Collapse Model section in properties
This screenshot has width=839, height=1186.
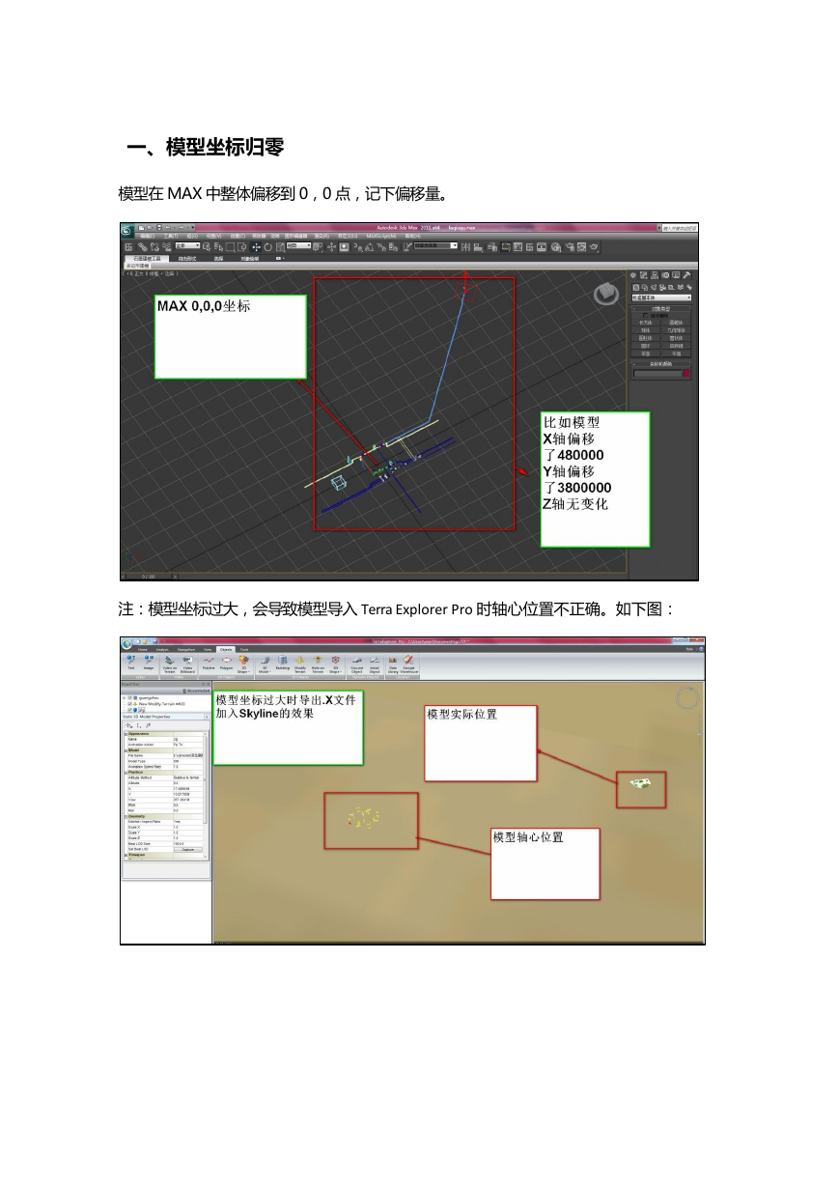[126, 750]
